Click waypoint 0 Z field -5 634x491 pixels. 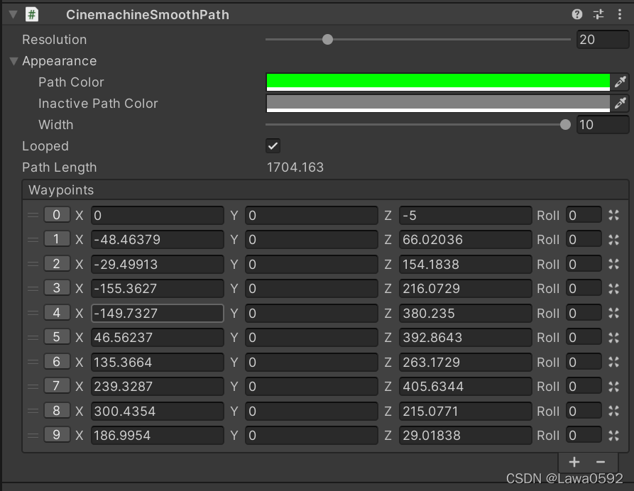(x=466, y=216)
